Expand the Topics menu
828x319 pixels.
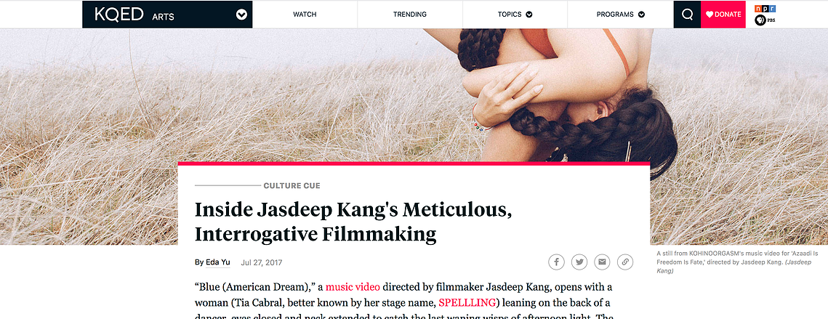(515, 15)
